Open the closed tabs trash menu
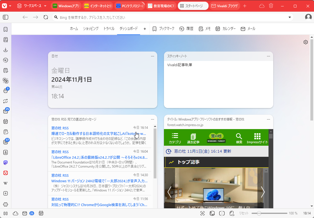The image size is (314, 218). pyautogui.click(x=271, y=5)
